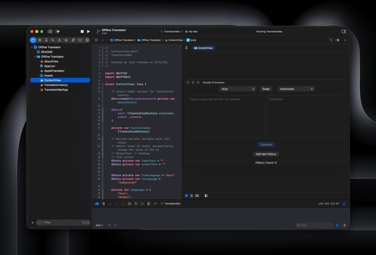
Task: Hide the debug area with bottom-right toggle
Action: click(344, 204)
